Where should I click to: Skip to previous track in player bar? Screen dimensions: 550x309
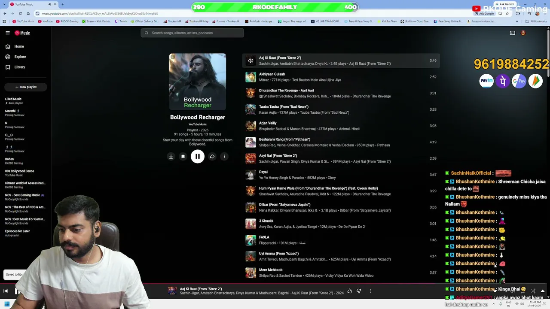pos(6,291)
